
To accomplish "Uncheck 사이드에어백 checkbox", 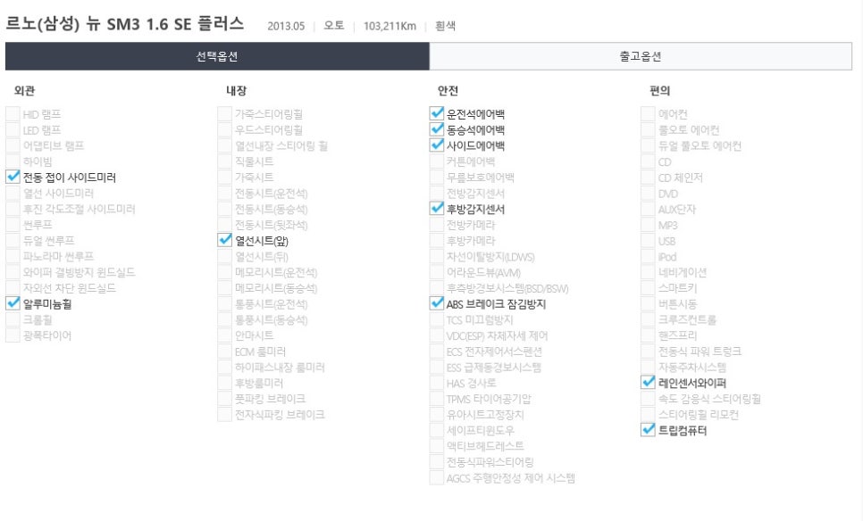I will click(437, 145).
